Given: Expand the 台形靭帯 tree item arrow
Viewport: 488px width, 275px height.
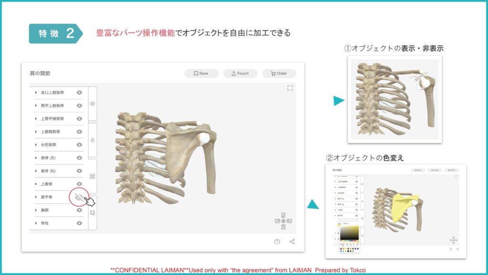Looking at the screenshot, I should click(x=36, y=145).
